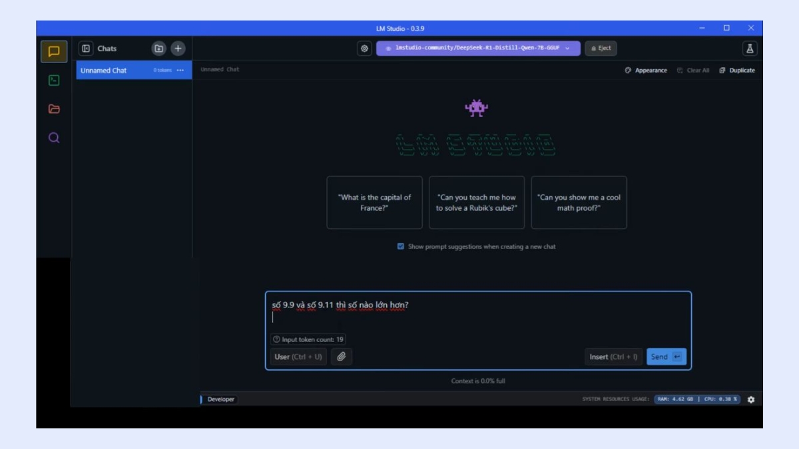Open My Models via the folder sidebar icon

(x=54, y=109)
